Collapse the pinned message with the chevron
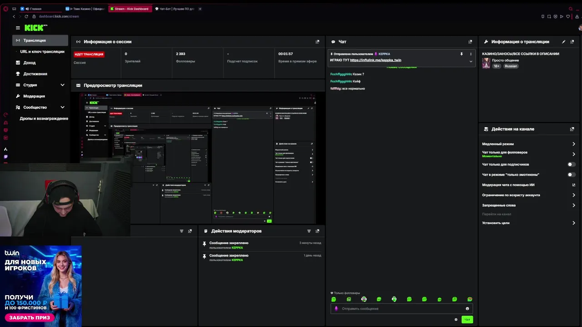The height and width of the screenshot is (327, 582). (x=471, y=61)
